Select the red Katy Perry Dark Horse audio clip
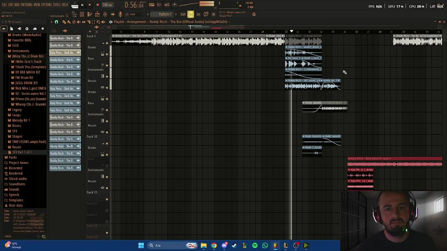 click(x=395, y=162)
